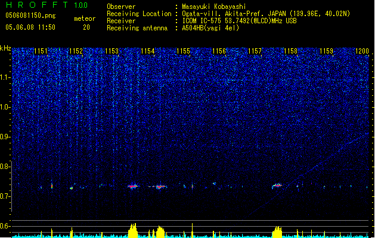Click the red echo burst between 1154 and 1155
Viewport: 375px width, 238px height.
(x=160, y=187)
